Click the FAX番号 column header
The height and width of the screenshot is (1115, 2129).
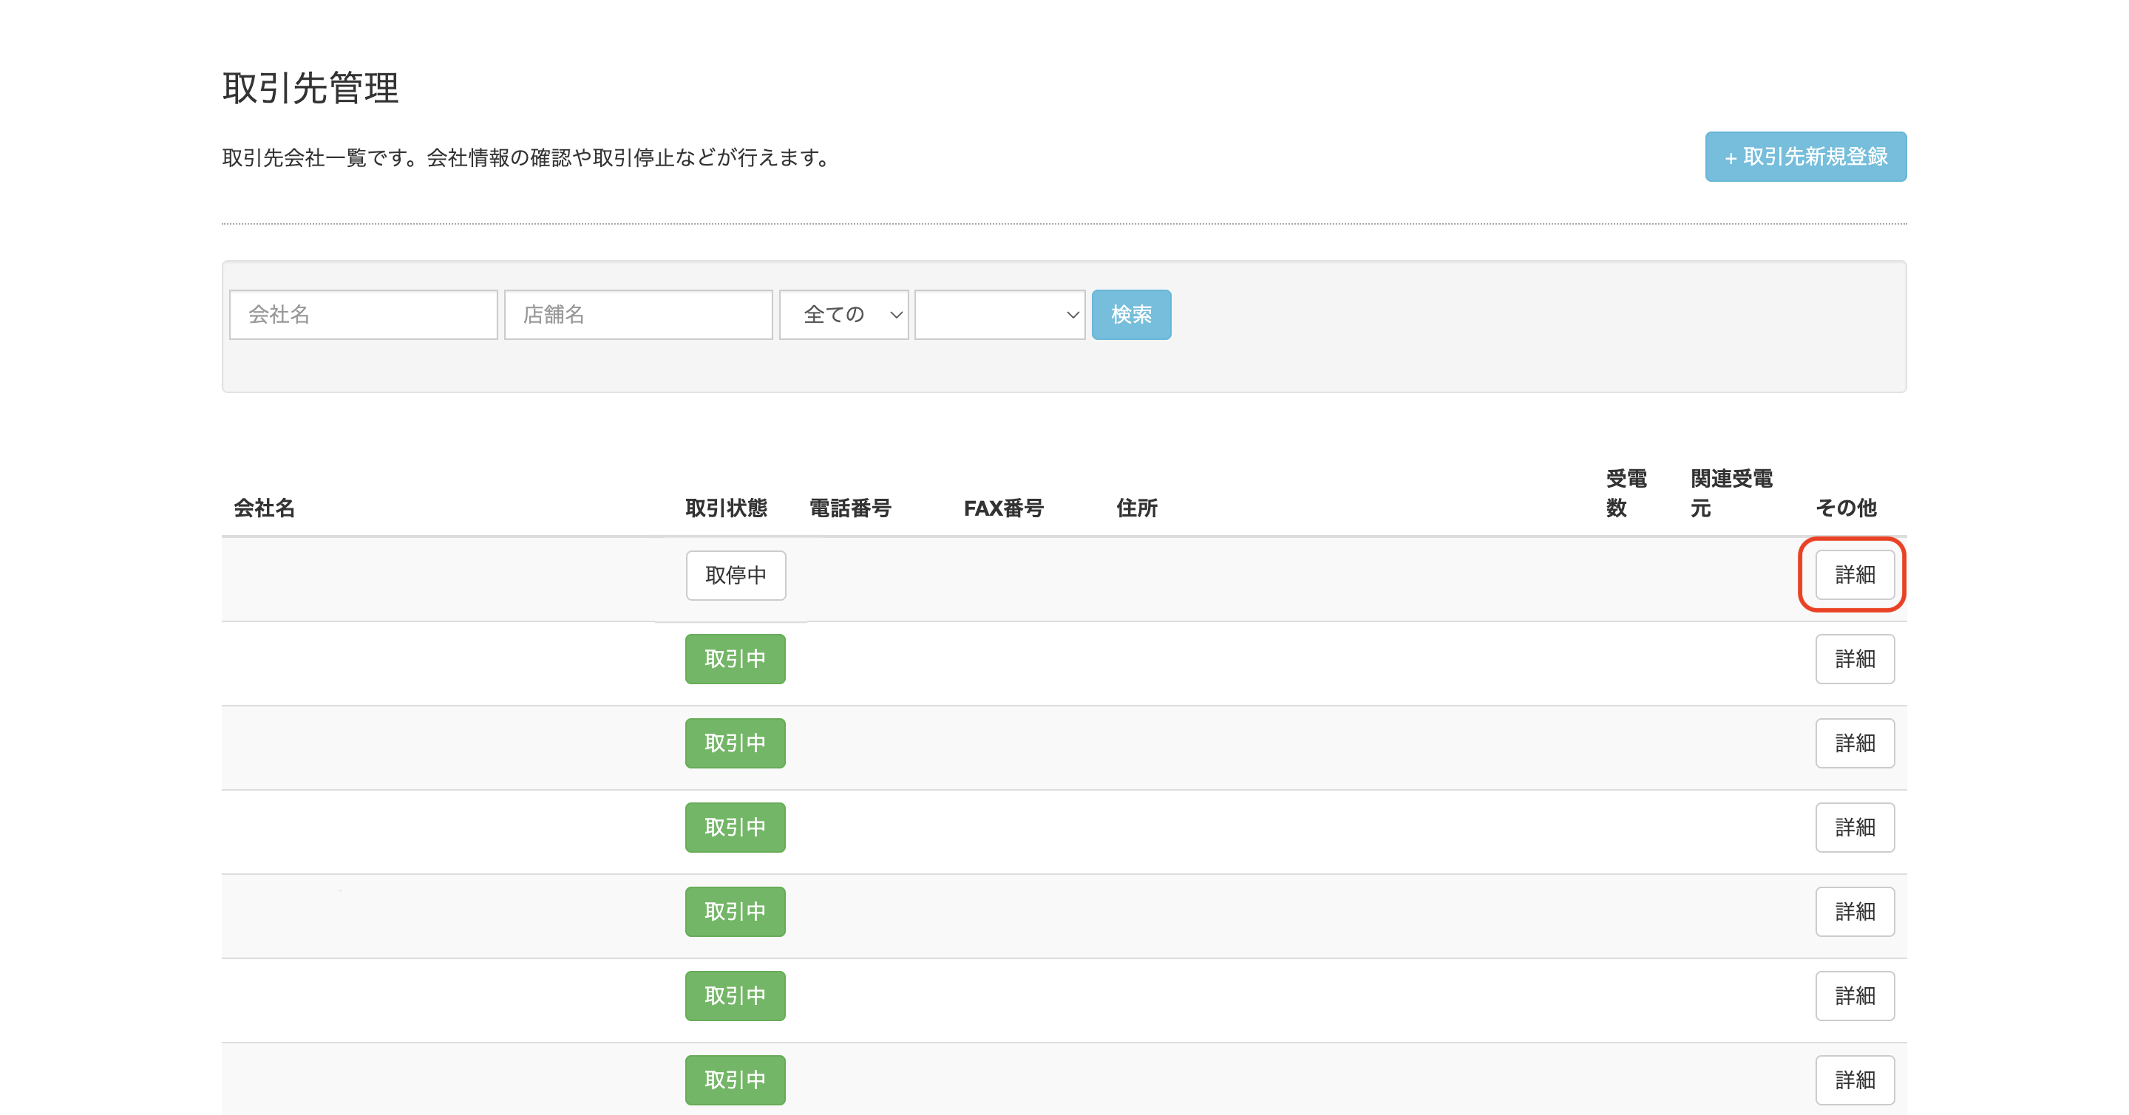pyautogui.click(x=1003, y=508)
